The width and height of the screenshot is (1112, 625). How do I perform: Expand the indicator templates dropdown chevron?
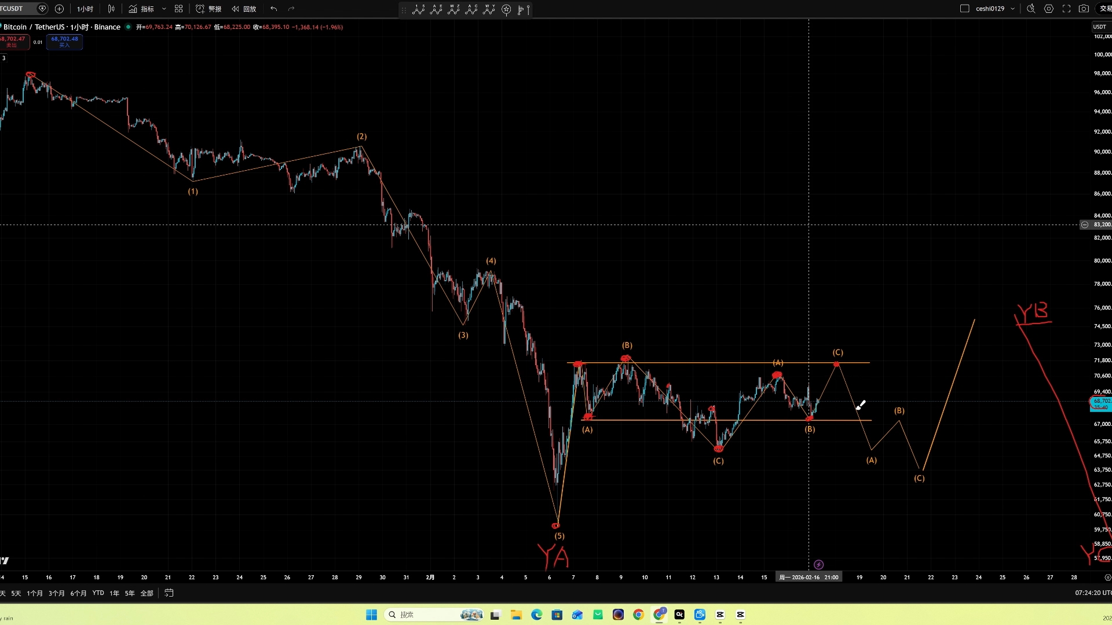tap(164, 9)
